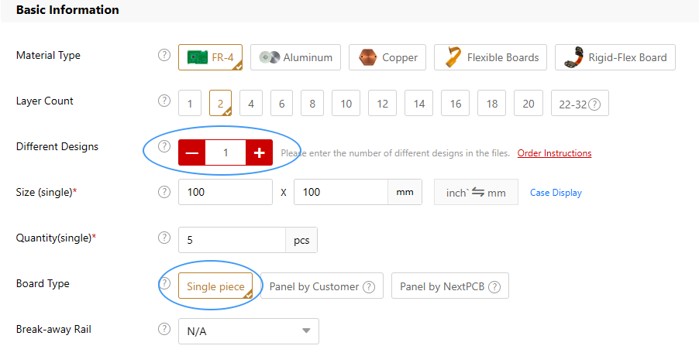Click help icon for Break-away Rail
The width and height of the screenshot is (699, 356).
[164, 329]
